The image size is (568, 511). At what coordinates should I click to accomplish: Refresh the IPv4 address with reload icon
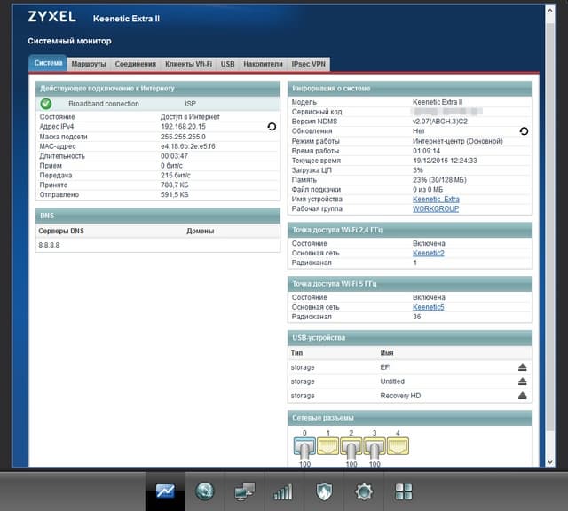click(272, 126)
